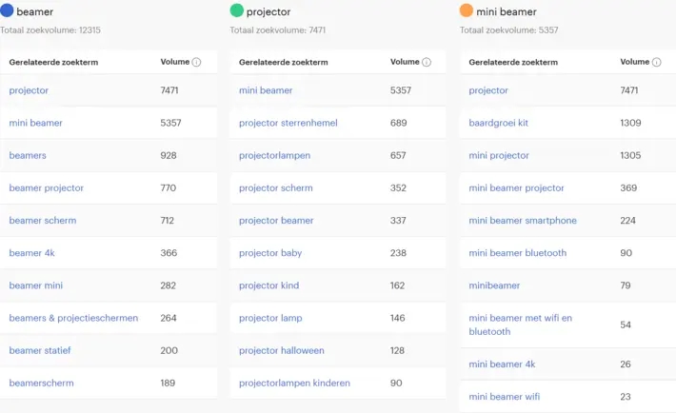This screenshot has height=413, width=676.
Task: Select the 'projector scherm' link
Action: [x=276, y=188]
